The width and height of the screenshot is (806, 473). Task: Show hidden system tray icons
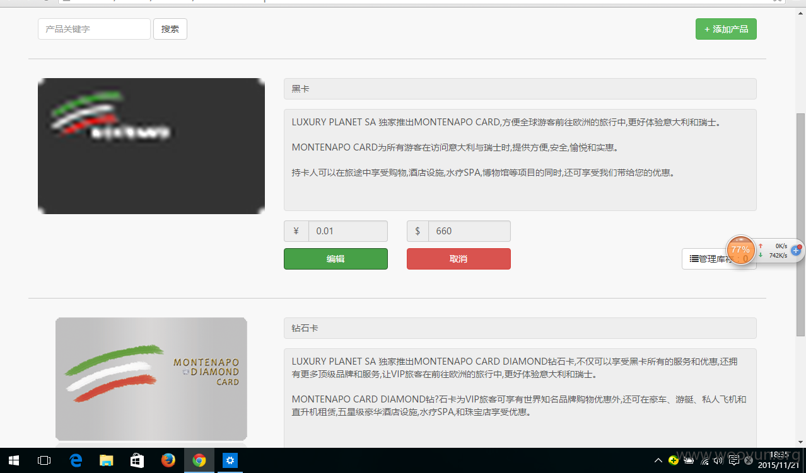point(658,460)
